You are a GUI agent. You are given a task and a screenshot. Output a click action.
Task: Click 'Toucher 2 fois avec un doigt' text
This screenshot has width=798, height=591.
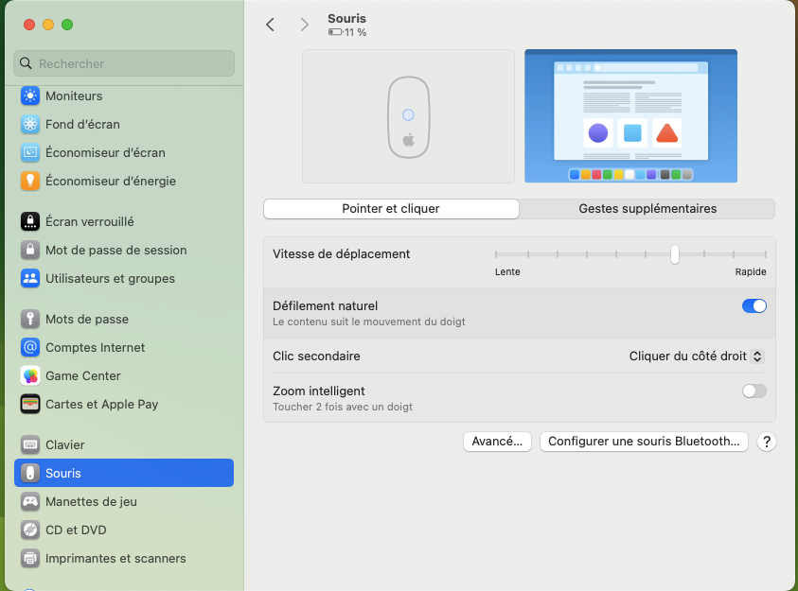pos(343,407)
